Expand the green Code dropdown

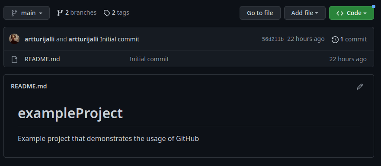351,13
